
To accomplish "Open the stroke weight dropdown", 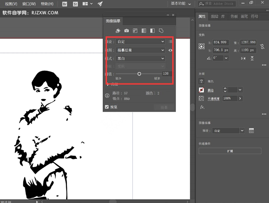I will pyautogui.click(x=240, y=90).
